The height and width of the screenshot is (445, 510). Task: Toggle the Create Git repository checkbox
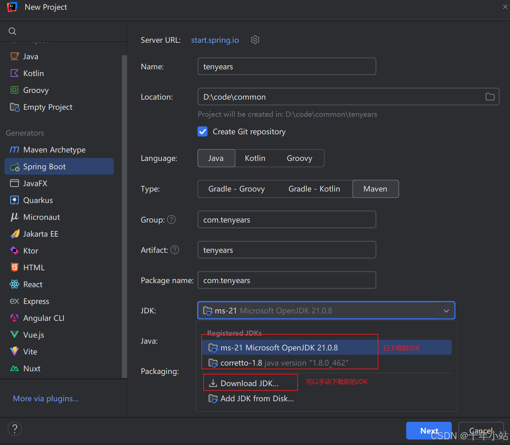pyautogui.click(x=203, y=132)
